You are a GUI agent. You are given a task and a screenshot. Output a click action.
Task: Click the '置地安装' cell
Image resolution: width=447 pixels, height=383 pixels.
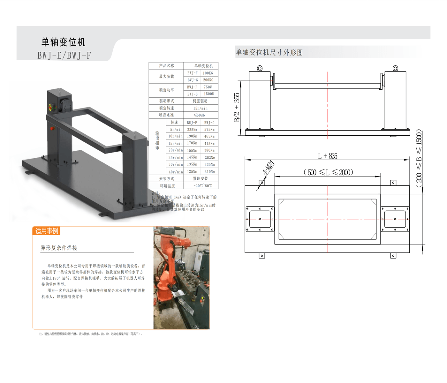200,179
